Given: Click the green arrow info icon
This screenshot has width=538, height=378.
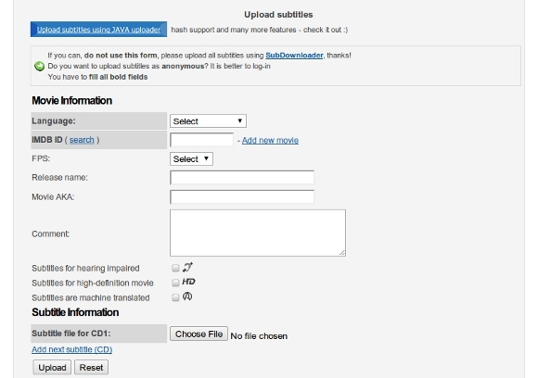Looking at the screenshot, I should point(40,66).
